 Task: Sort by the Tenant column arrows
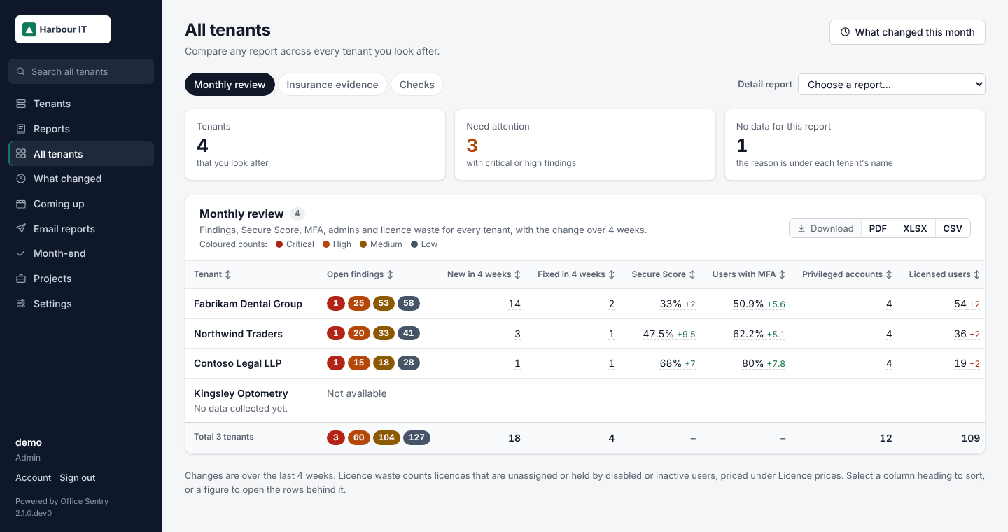(x=227, y=274)
